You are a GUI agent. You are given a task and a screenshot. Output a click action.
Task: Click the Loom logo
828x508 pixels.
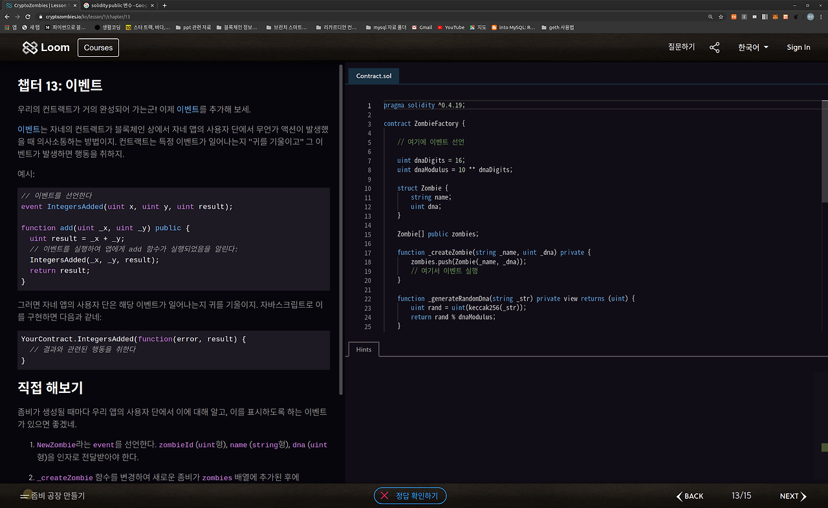[46, 48]
